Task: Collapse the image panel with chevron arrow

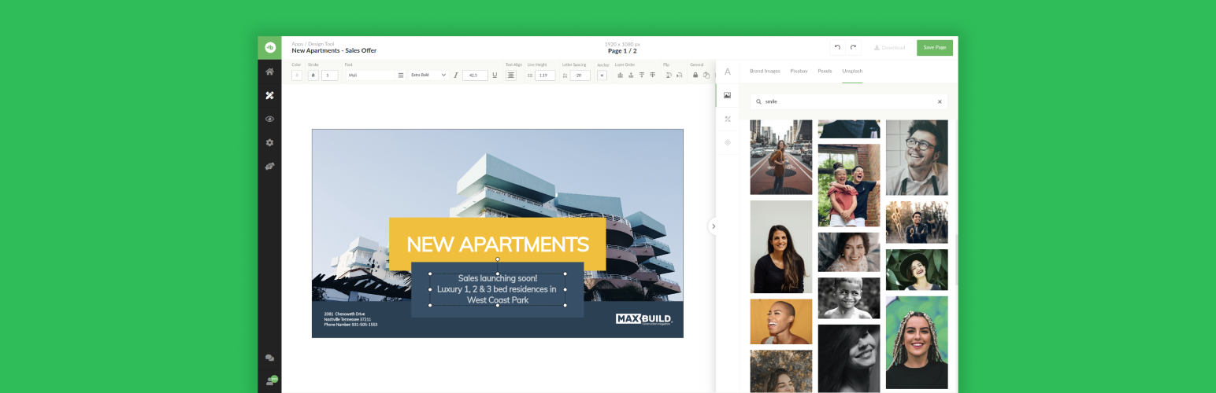Action: (714, 226)
